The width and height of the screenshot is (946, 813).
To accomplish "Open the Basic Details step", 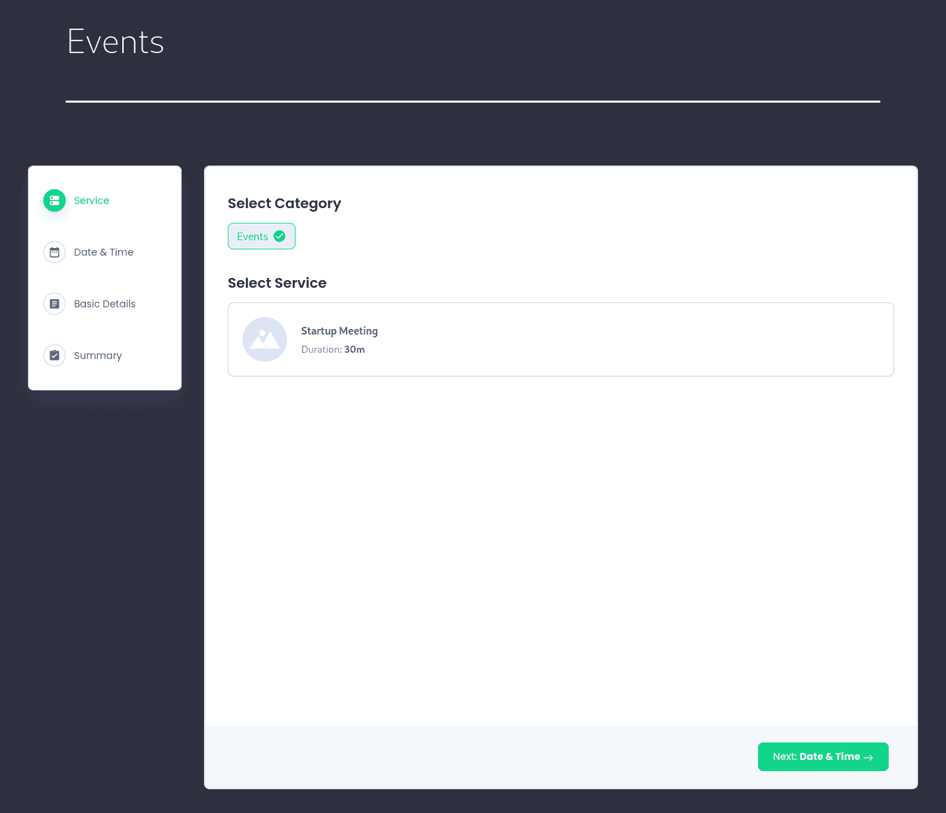I will click(105, 304).
